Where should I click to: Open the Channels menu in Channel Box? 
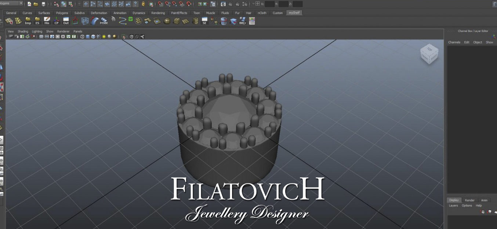(454, 42)
